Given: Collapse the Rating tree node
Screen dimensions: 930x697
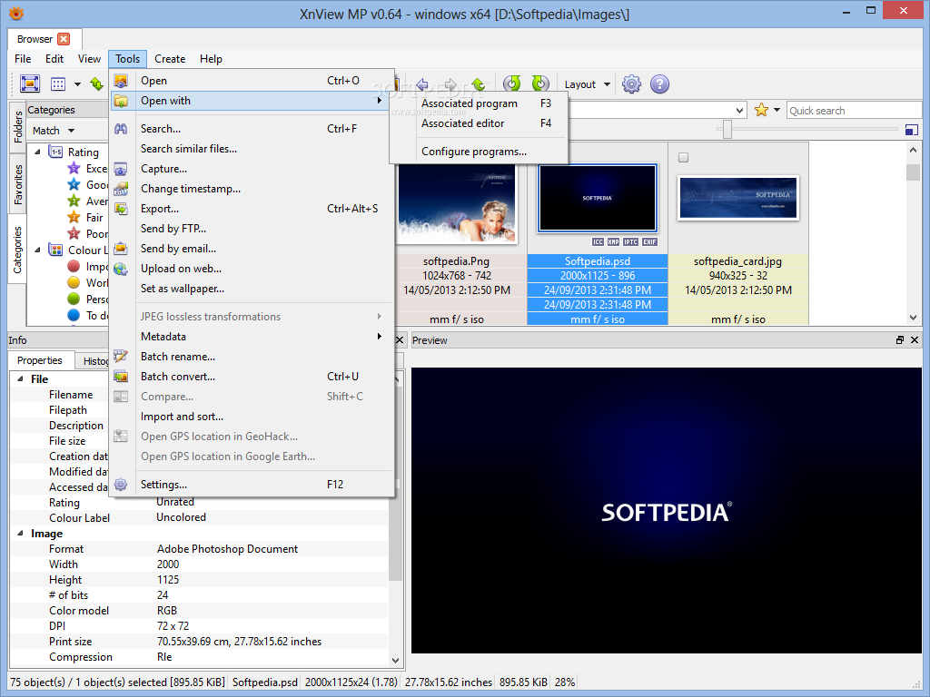Looking at the screenshot, I should (37, 152).
